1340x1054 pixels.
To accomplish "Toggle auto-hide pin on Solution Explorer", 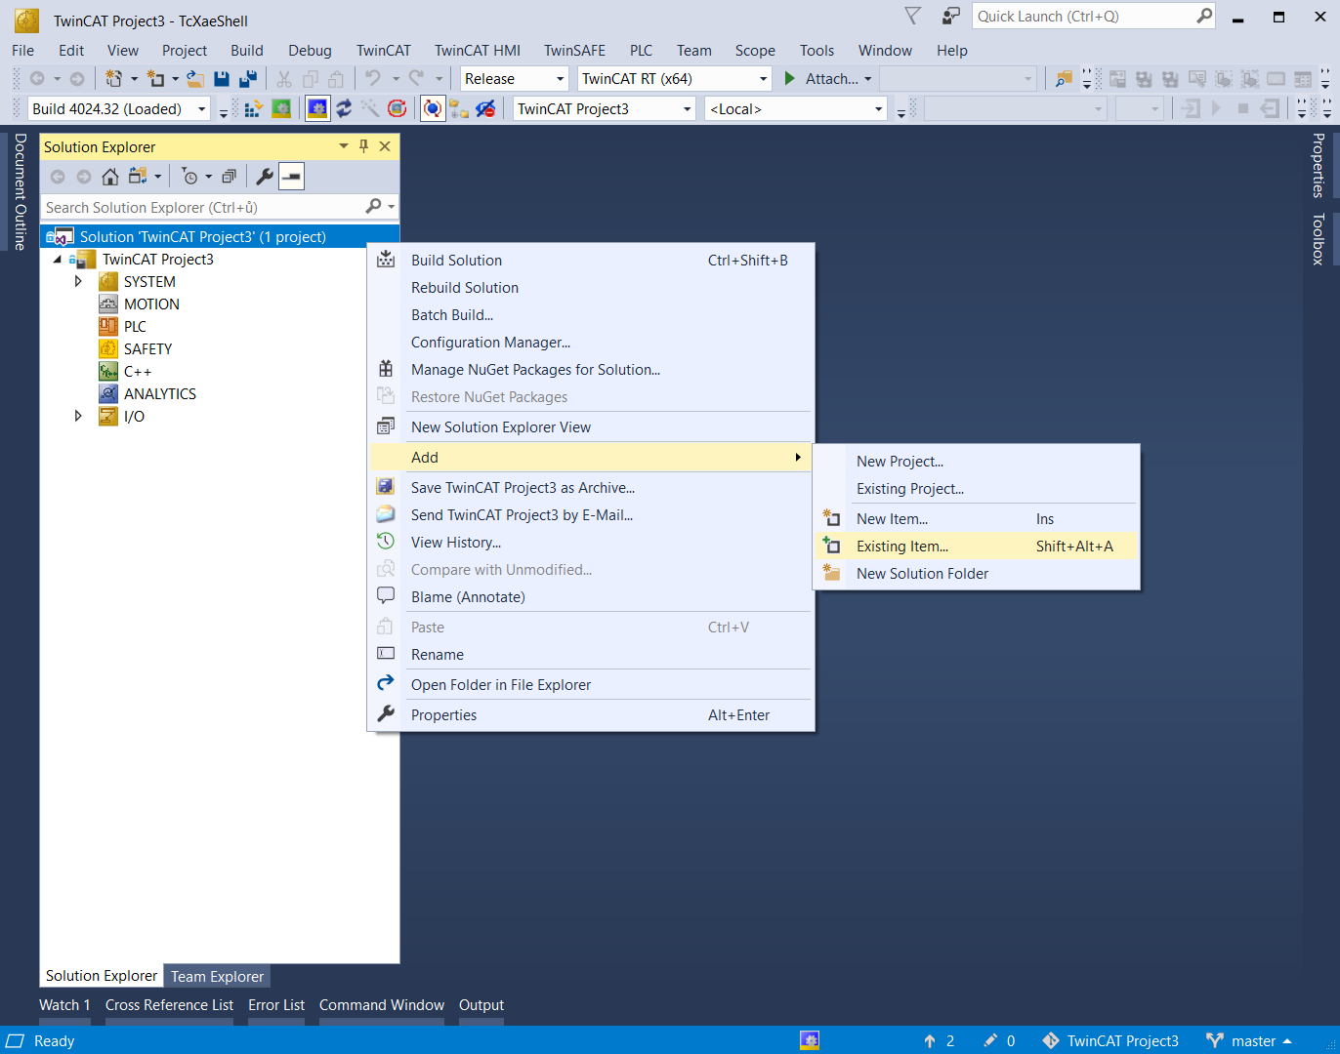I will [363, 146].
